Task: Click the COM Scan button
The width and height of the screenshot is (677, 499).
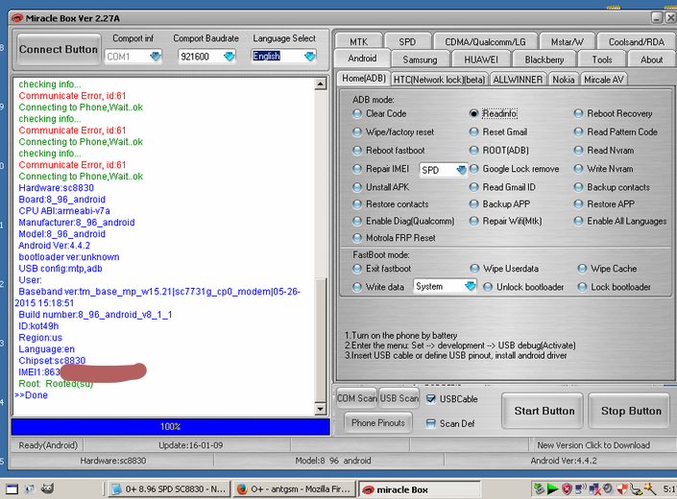Action: [x=356, y=398]
